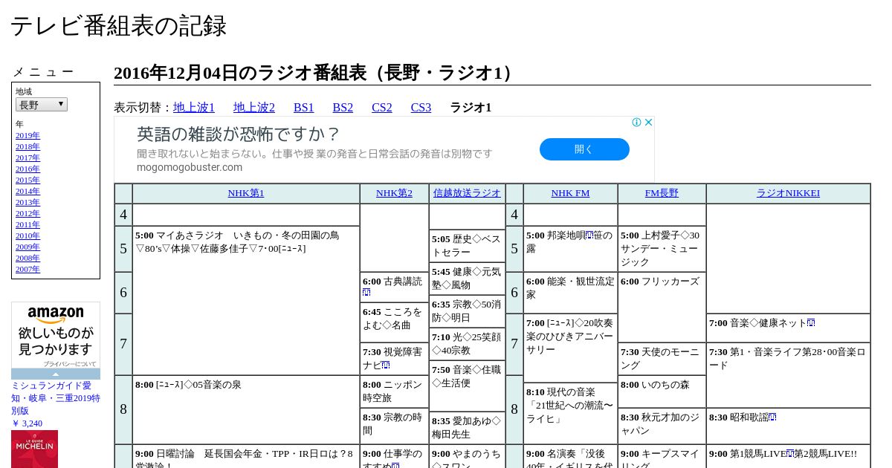
Task: Open the 2017年 archive link
Action: click(x=28, y=157)
